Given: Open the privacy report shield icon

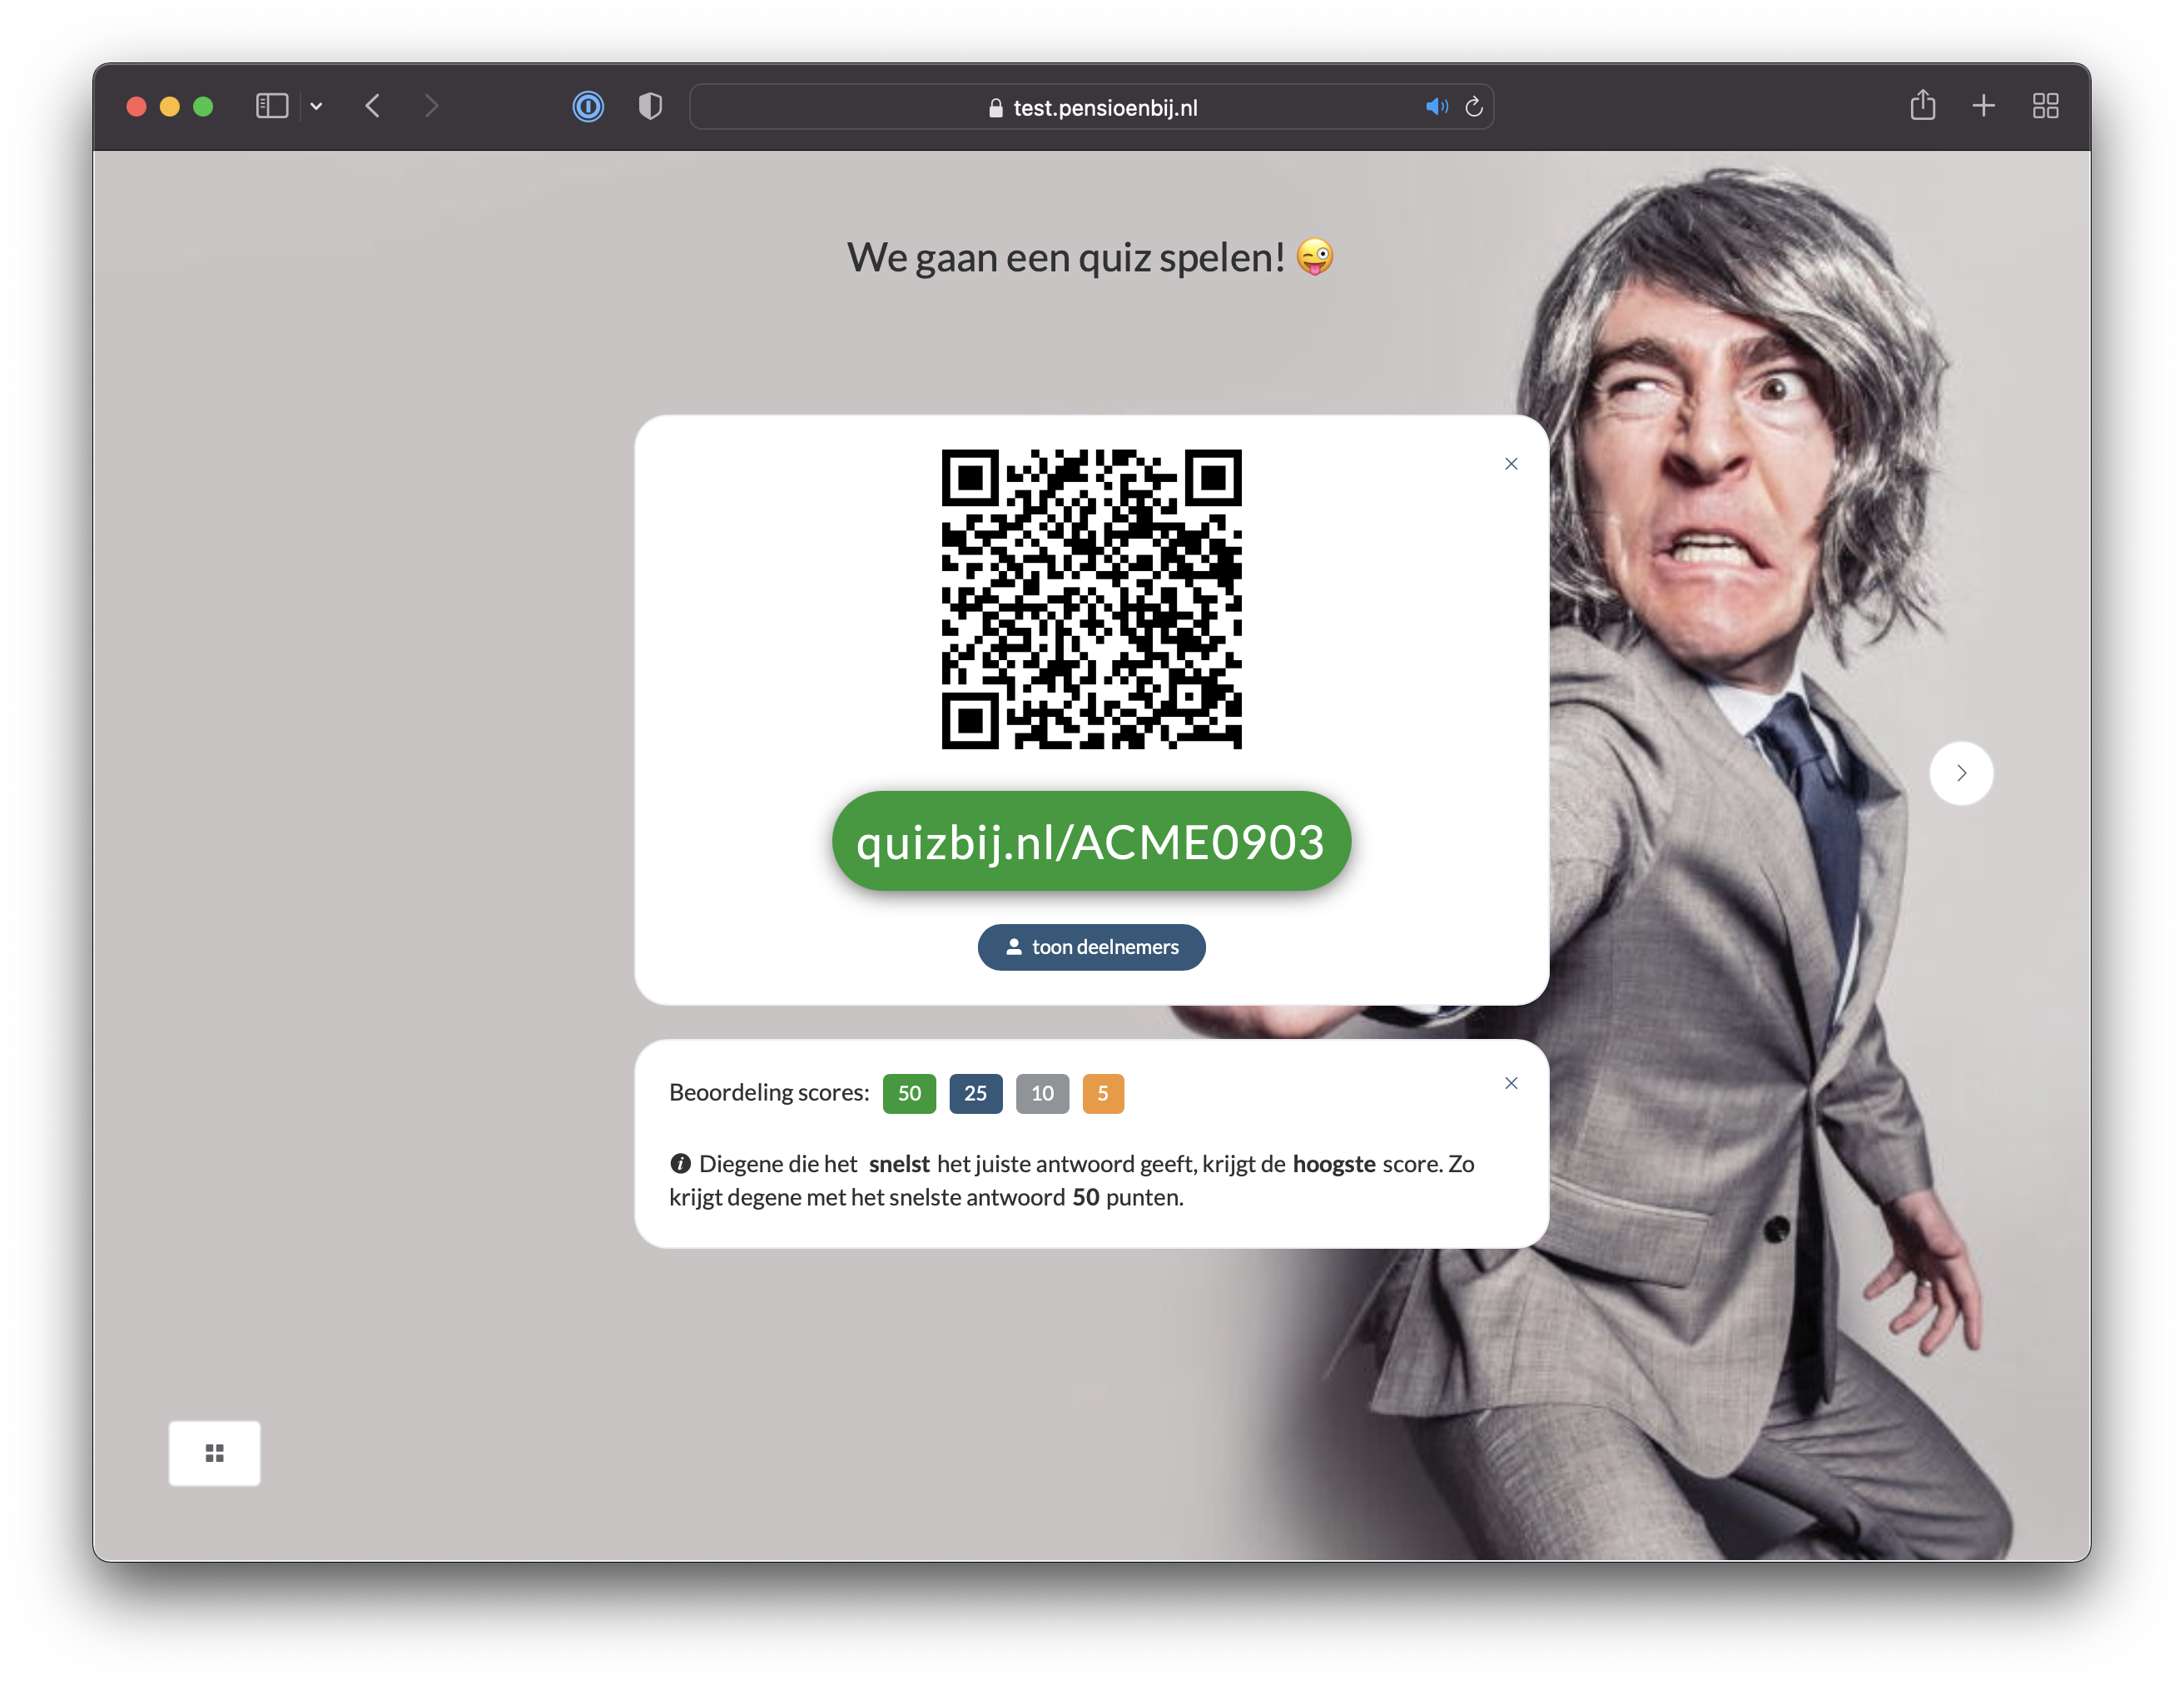Looking at the screenshot, I should coord(650,106).
